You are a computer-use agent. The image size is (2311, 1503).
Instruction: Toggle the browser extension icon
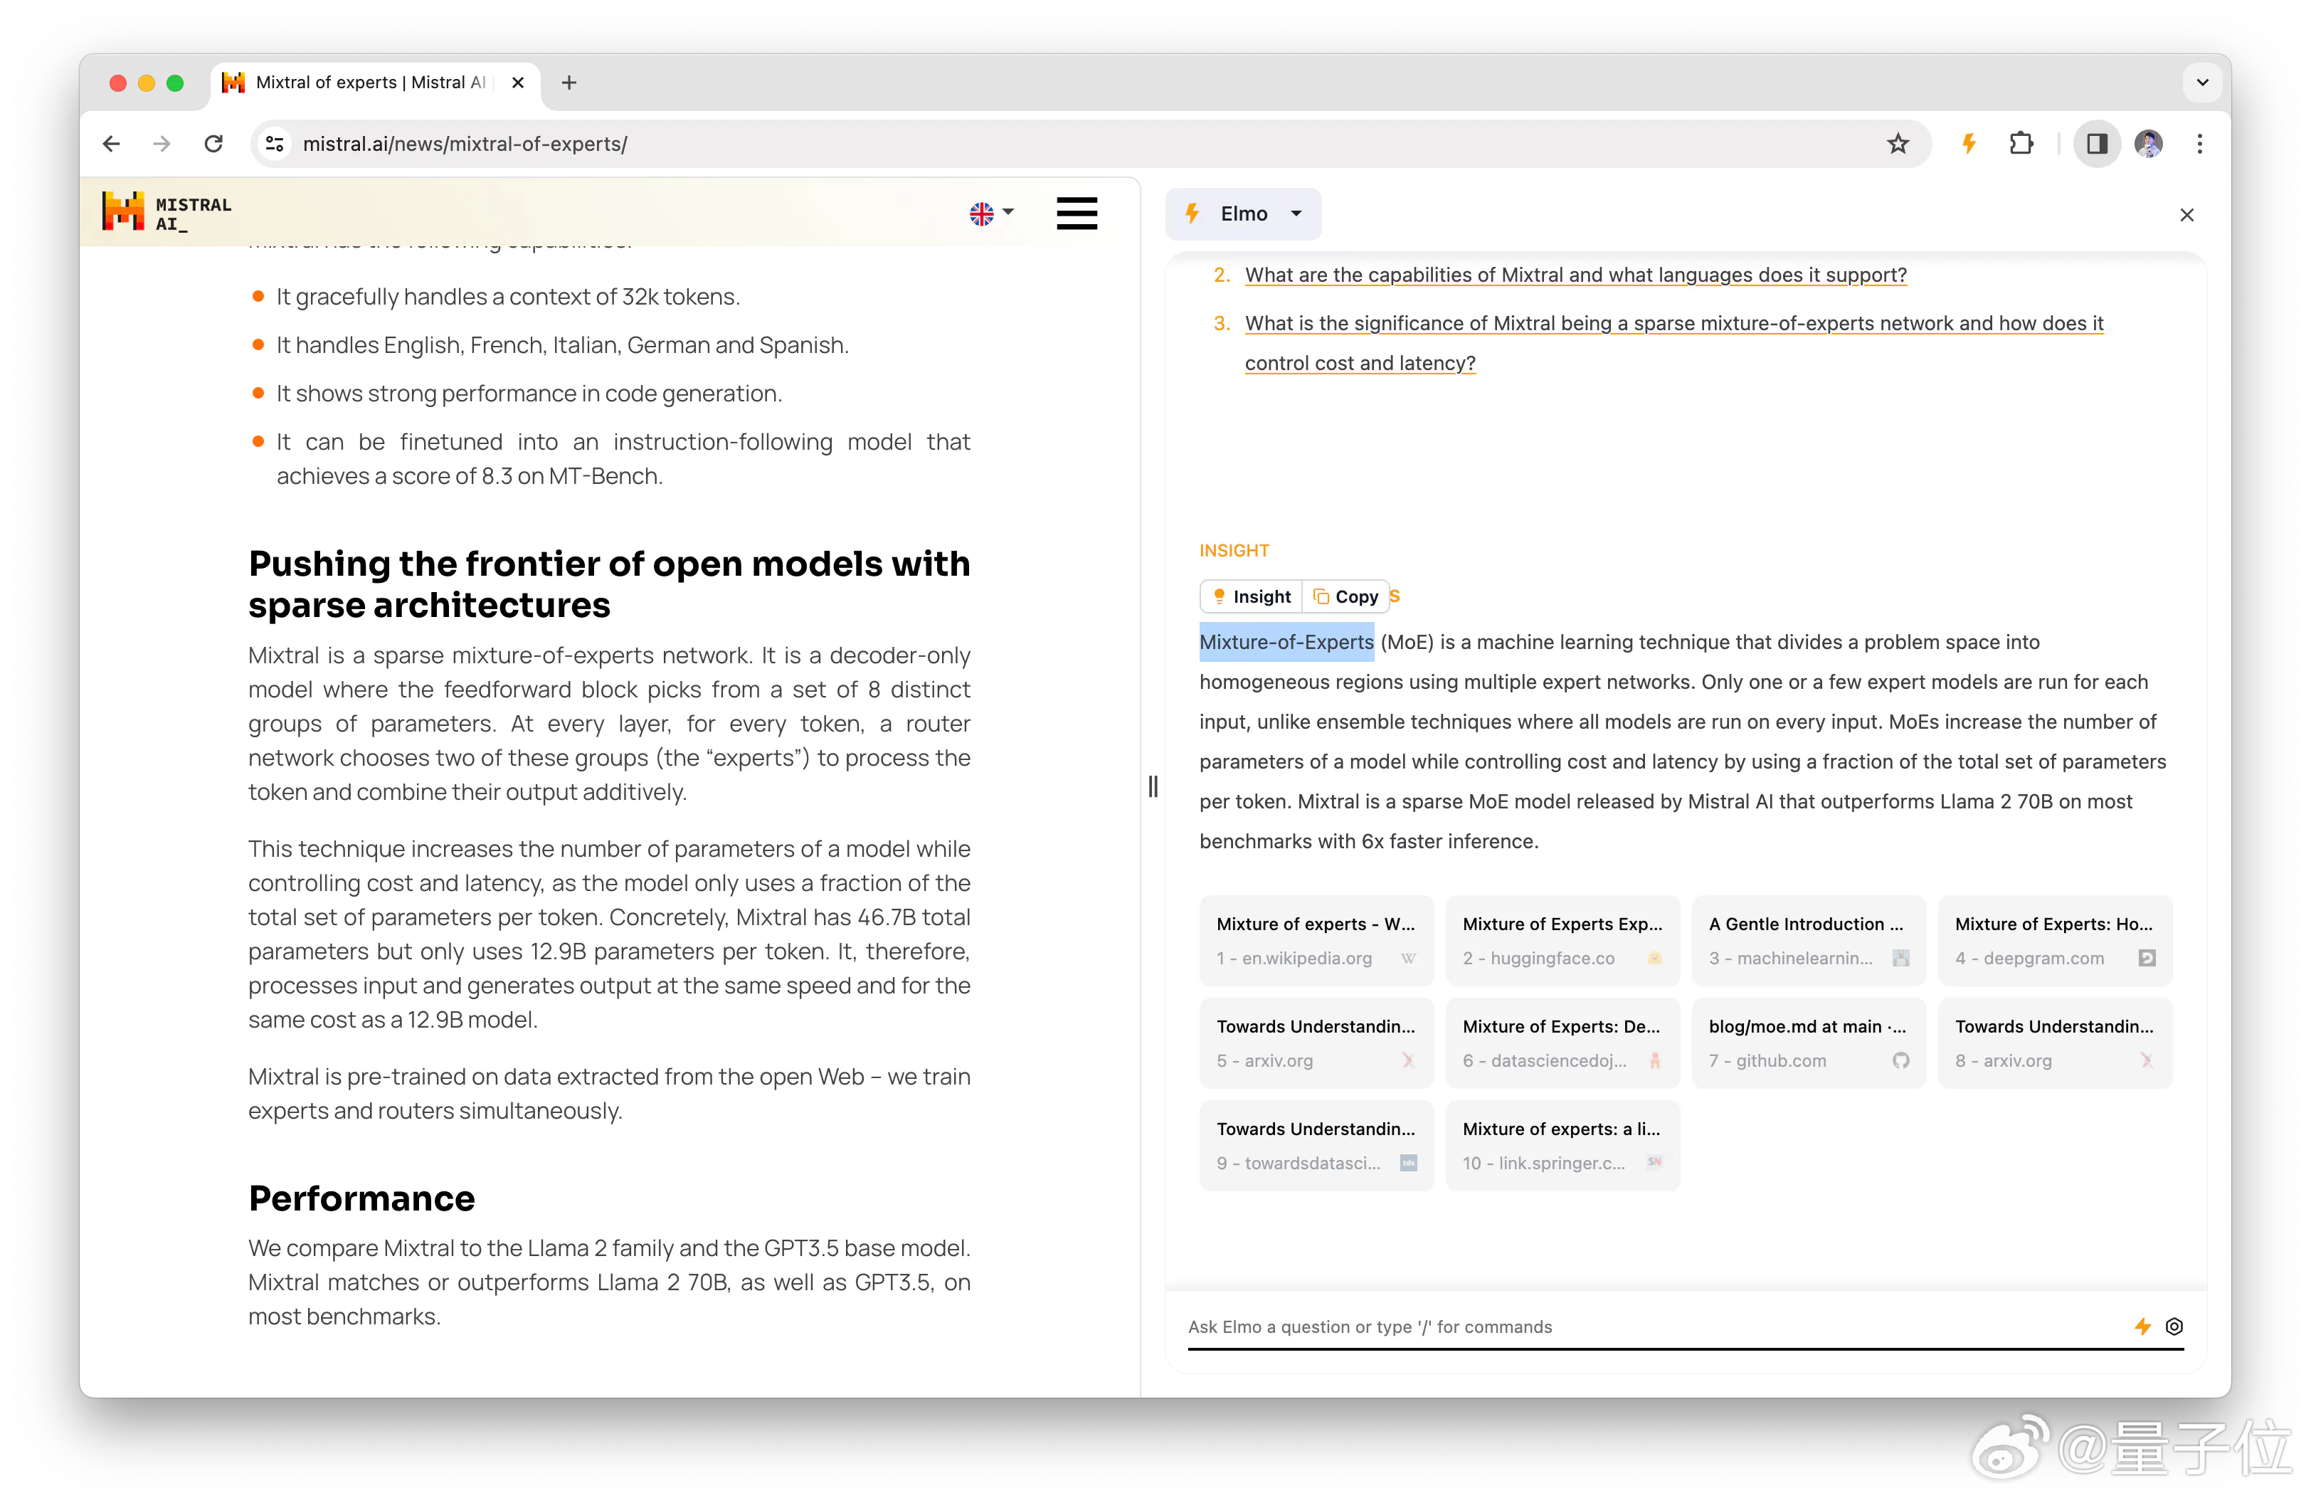pyautogui.click(x=2021, y=143)
